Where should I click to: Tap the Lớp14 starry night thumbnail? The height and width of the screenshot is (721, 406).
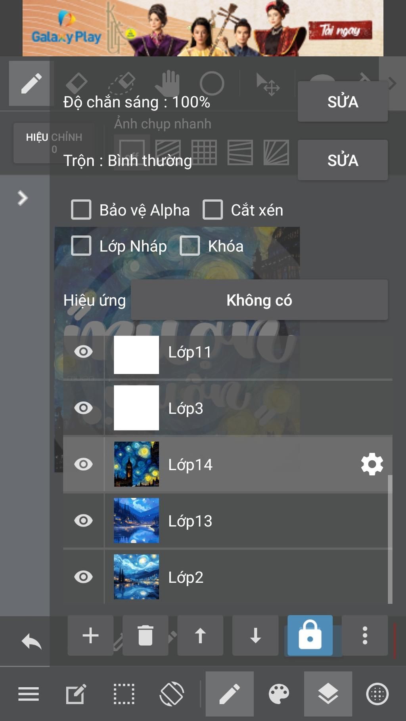pyautogui.click(x=136, y=464)
